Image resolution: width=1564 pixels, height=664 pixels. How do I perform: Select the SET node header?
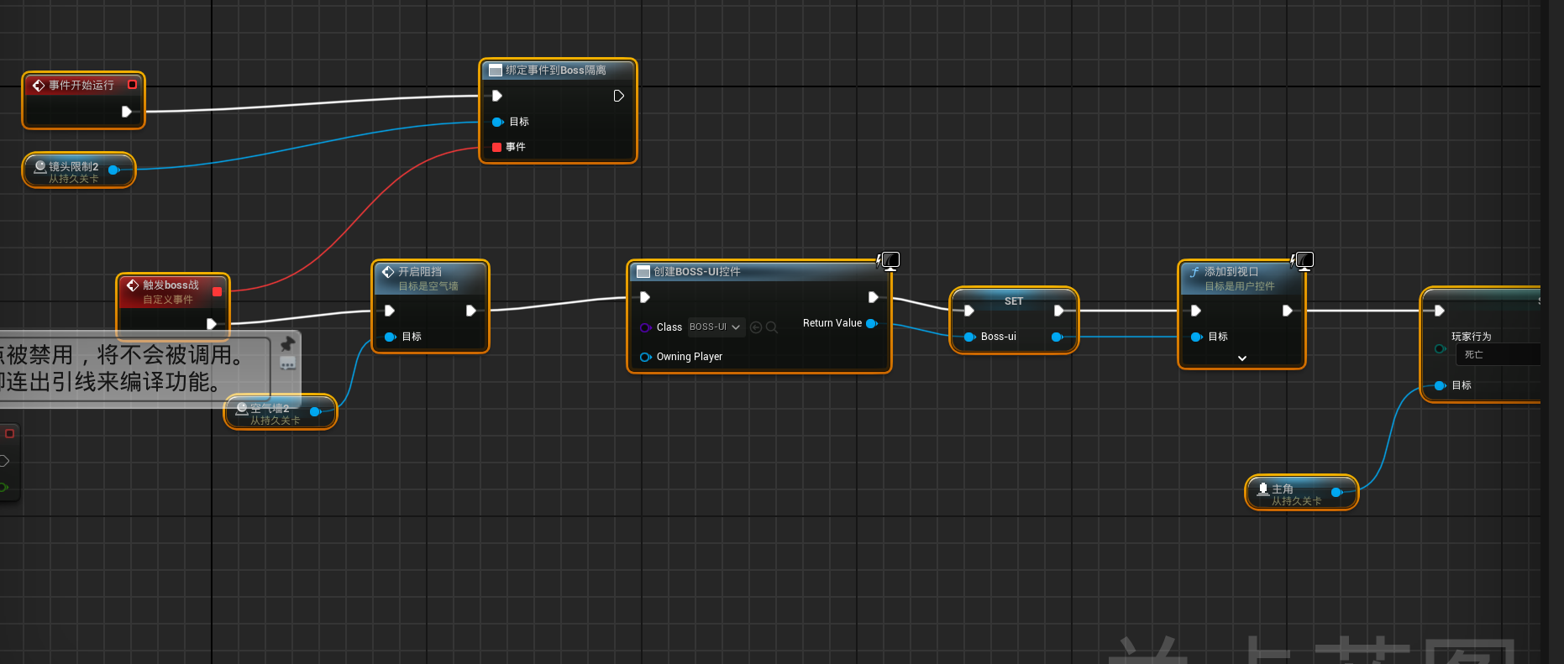(x=1014, y=301)
